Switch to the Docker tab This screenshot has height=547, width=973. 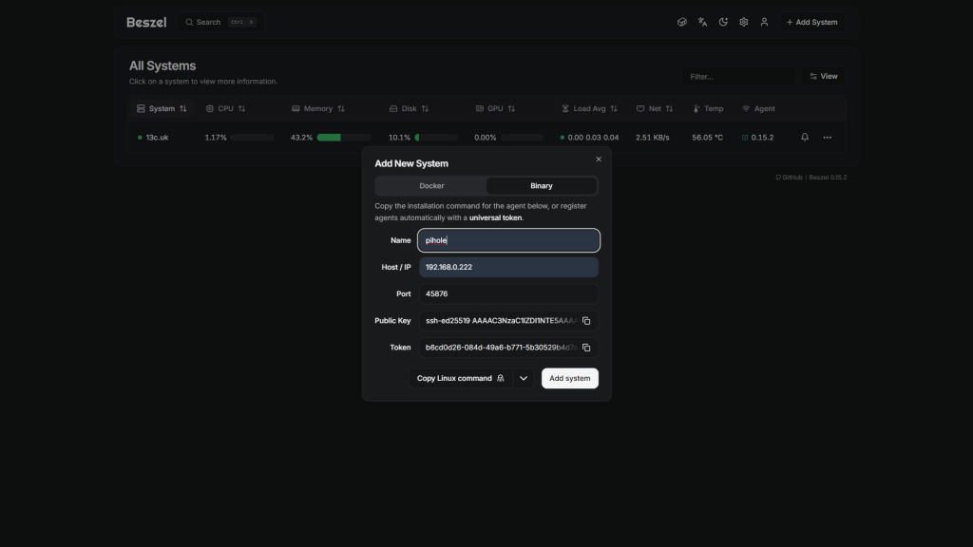431,186
